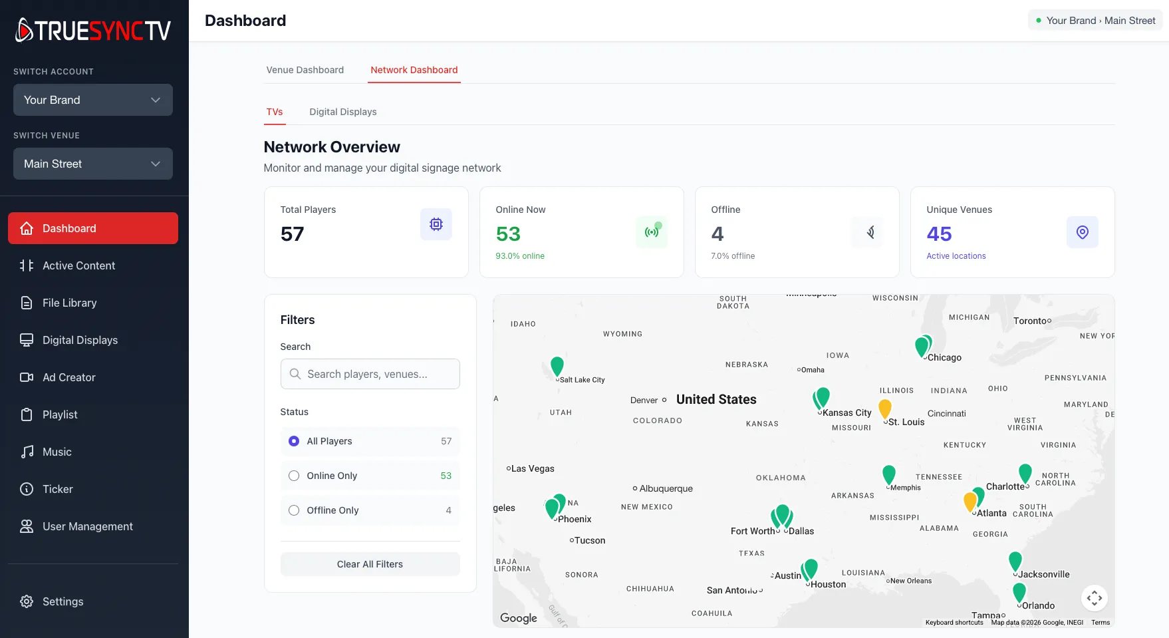Switch to the Network Dashboard tab
The width and height of the screenshot is (1169, 638).
pos(414,70)
